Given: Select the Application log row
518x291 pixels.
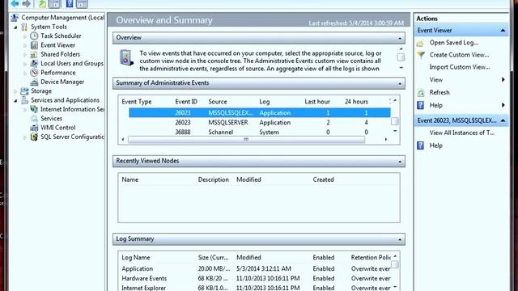Looking at the screenshot, I should coord(256,268).
